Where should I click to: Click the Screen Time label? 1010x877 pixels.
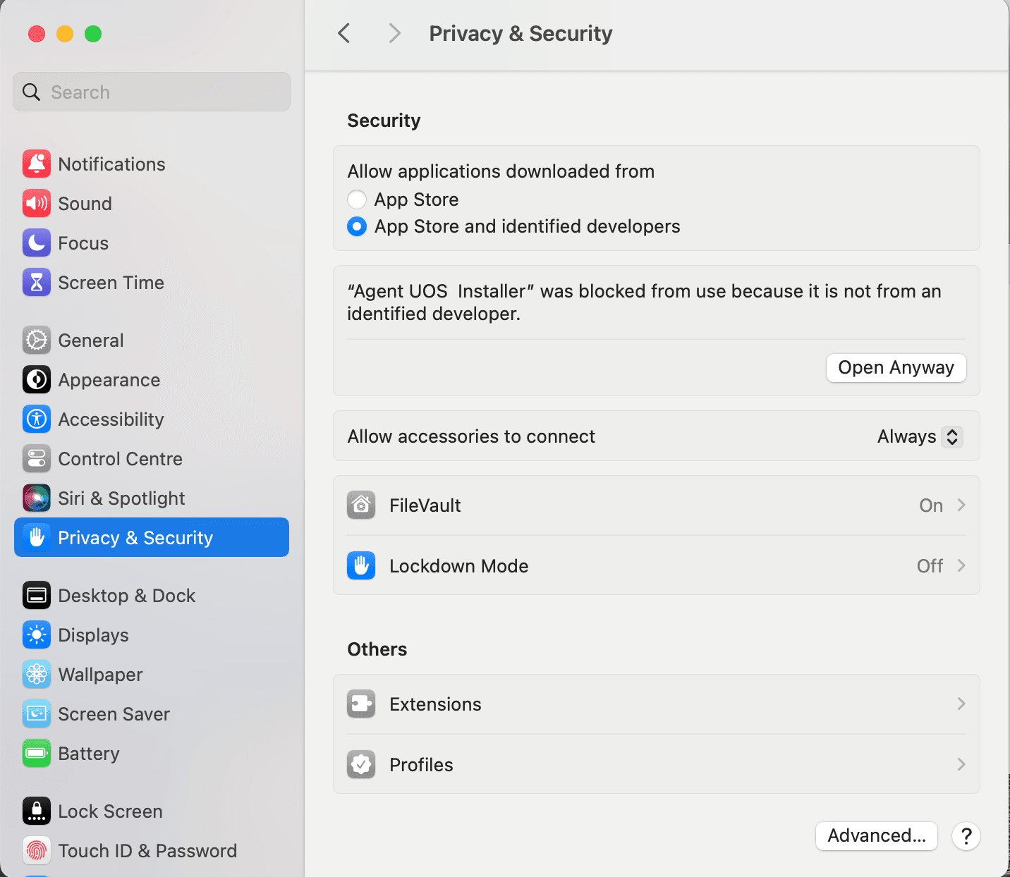111,283
